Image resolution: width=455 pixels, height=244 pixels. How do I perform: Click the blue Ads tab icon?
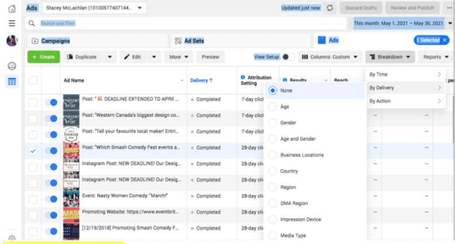click(321, 40)
